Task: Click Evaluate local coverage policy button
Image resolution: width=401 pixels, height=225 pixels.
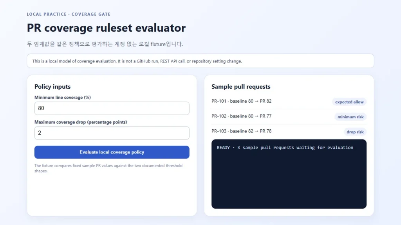Action: (x=112, y=152)
